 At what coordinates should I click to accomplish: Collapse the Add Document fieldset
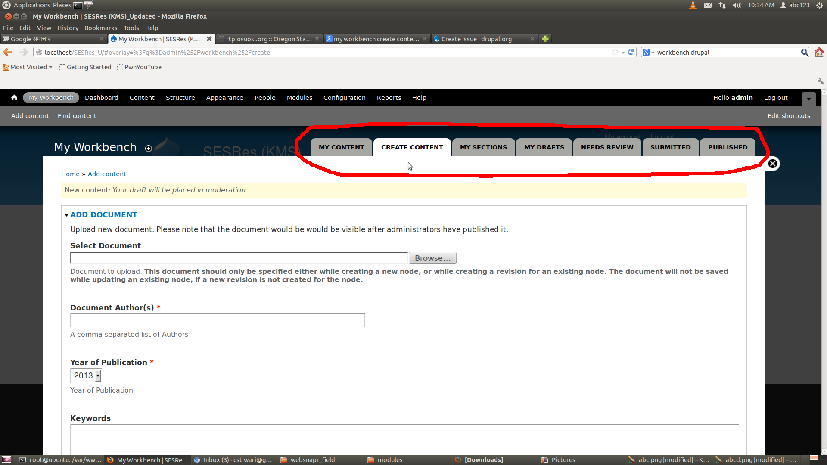click(x=103, y=215)
